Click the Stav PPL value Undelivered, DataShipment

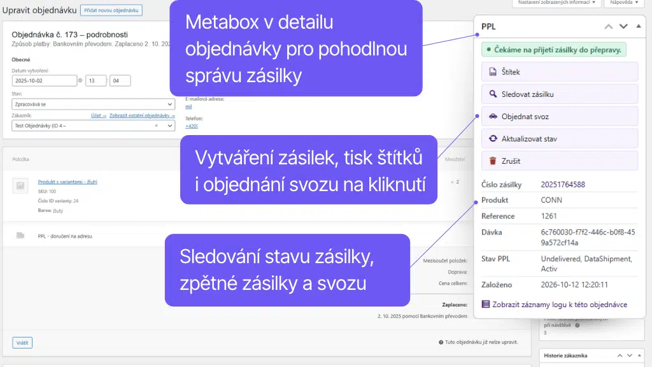586,264
